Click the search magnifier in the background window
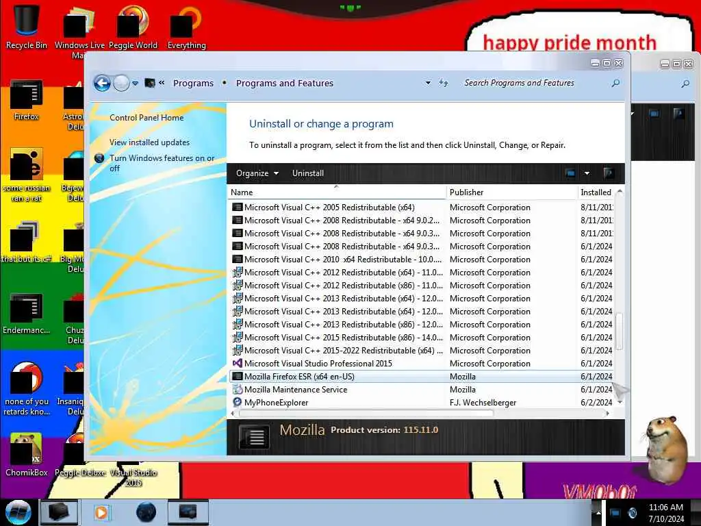This screenshot has height=526, width=701. (685, 83)
